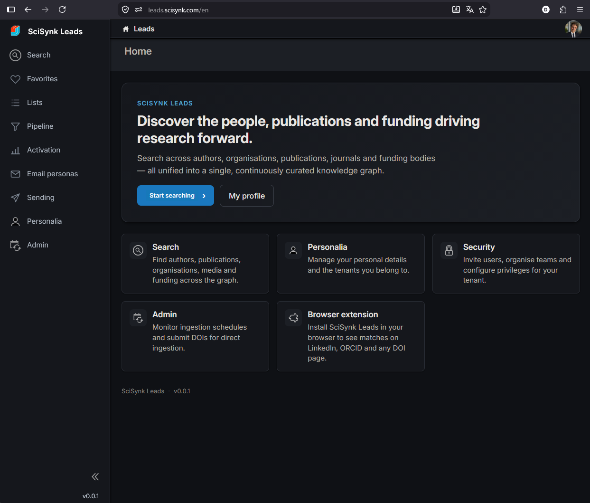Screen dimensions: 590x503
Task: Click the Personalia card title text
Action: pos(328,247)
